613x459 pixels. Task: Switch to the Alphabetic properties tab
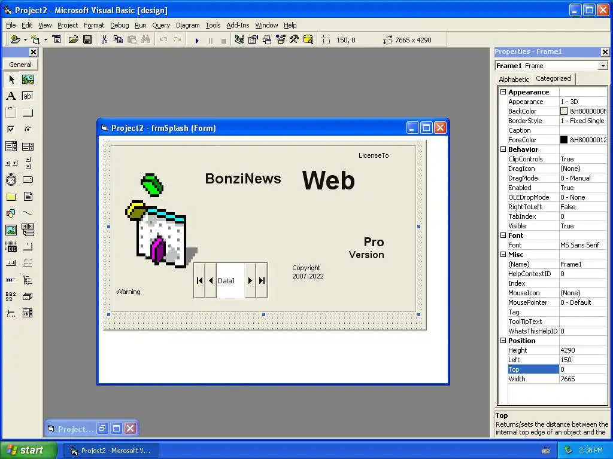[x=513, y=79]
